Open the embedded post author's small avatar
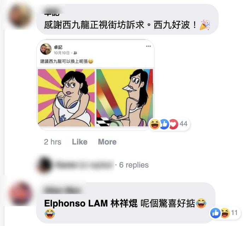The width and height of the screenshot is (246, 226). point(46,49)
